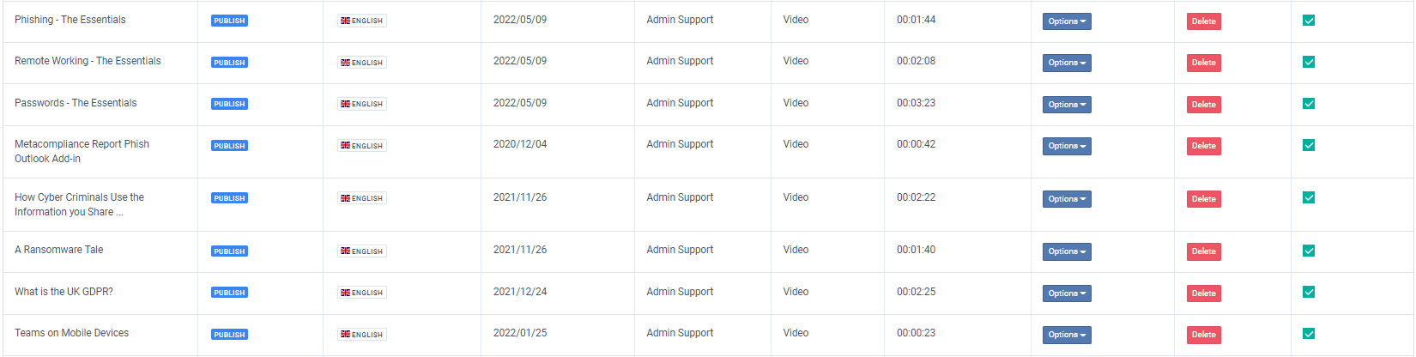The width and height of the screenshot is (1416, 357).
Task: Click ENGLISH flag badge for Metacompliance Report Phish
Action: coord(361,146)
